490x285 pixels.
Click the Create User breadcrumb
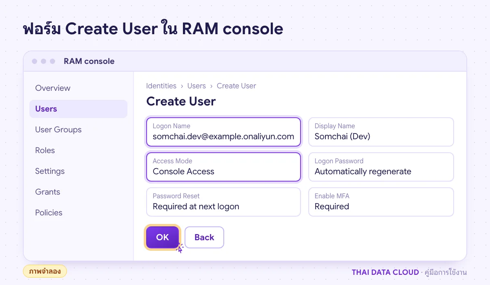tap(236, 86)
